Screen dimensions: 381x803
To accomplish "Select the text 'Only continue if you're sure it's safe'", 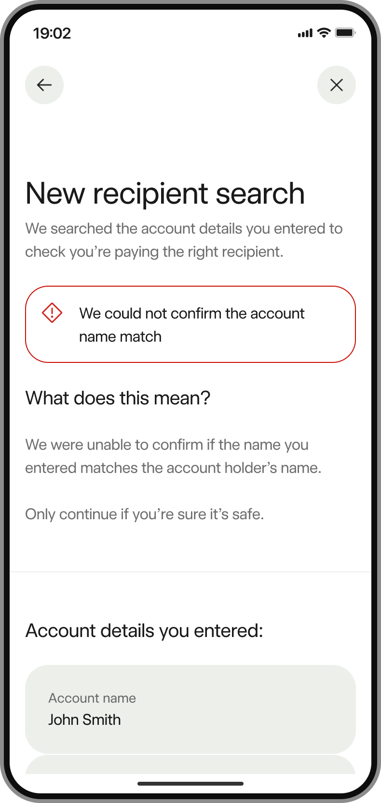I will 145,514.
